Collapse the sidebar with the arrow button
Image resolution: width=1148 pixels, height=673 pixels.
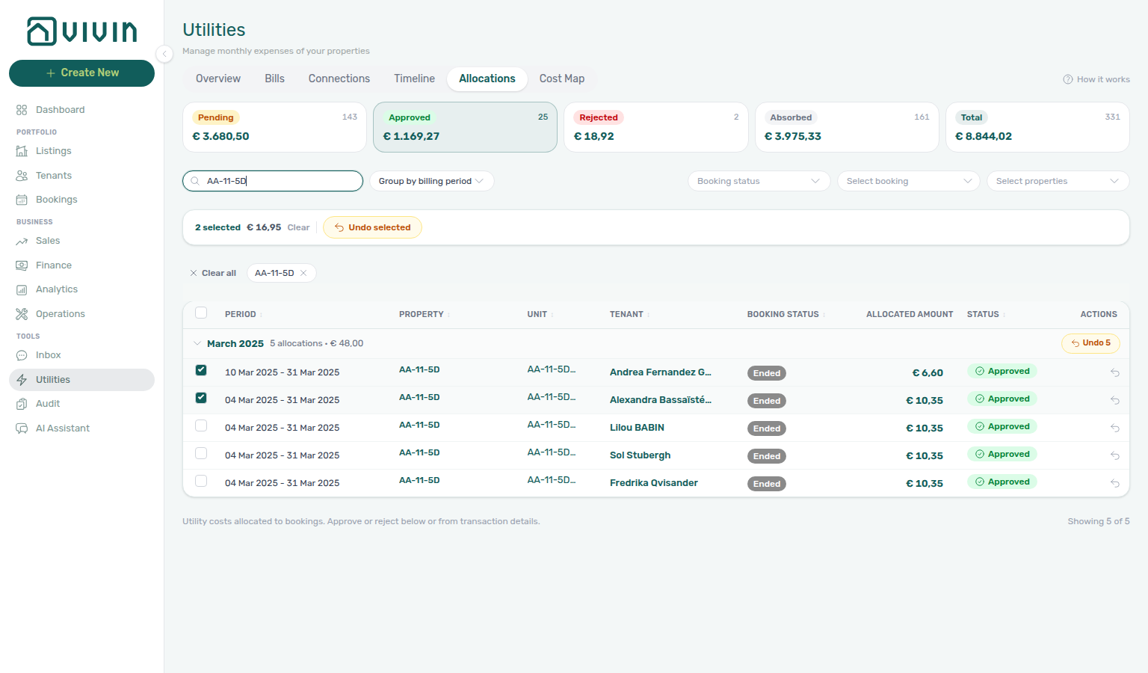click(x=164, y=53)
